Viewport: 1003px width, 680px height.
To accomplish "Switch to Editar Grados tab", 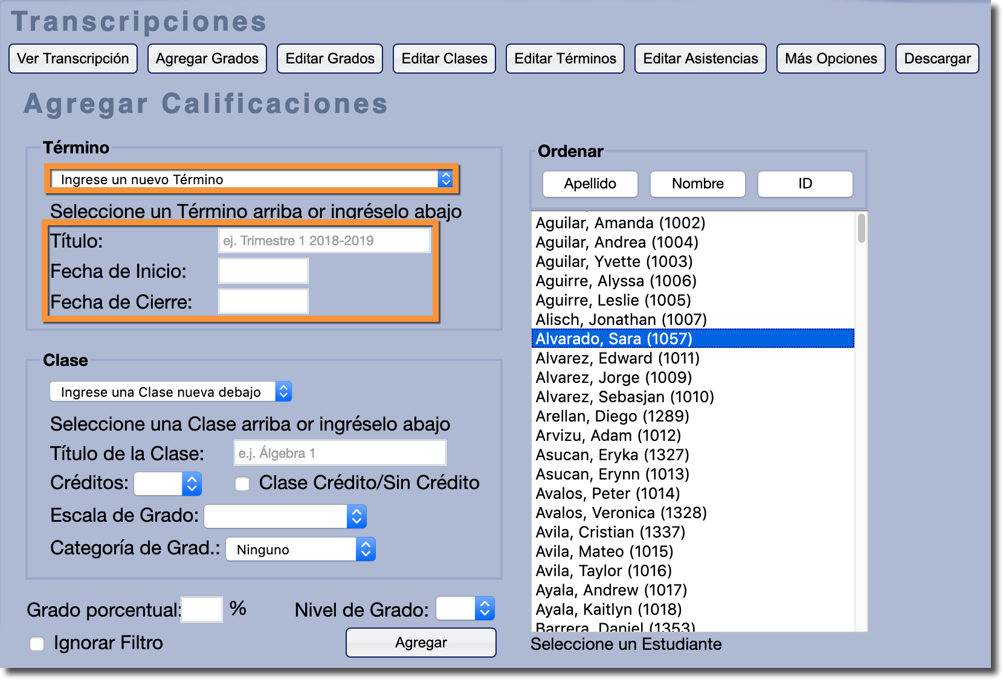I will (330, 59).
